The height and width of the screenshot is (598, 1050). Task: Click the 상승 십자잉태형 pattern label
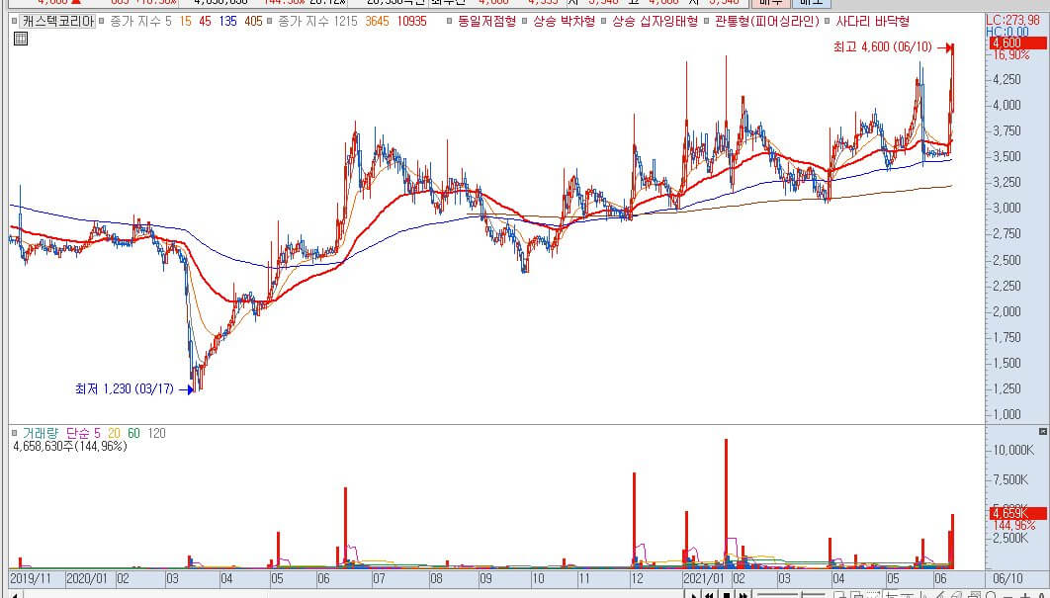[655, 22]
